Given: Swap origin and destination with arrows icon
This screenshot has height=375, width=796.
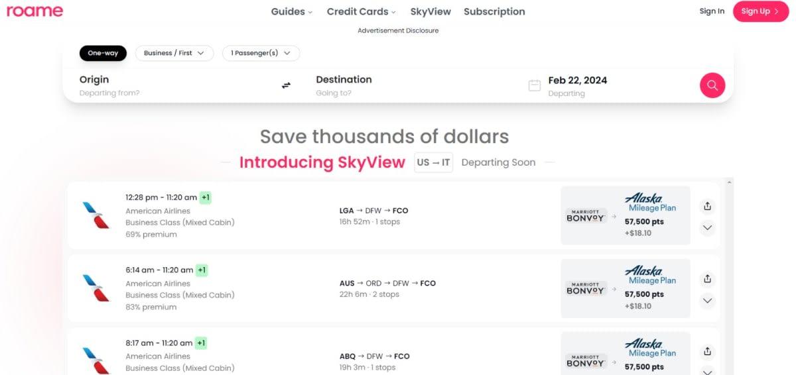Looking at the screenshot, I should [x=286, y=85].
